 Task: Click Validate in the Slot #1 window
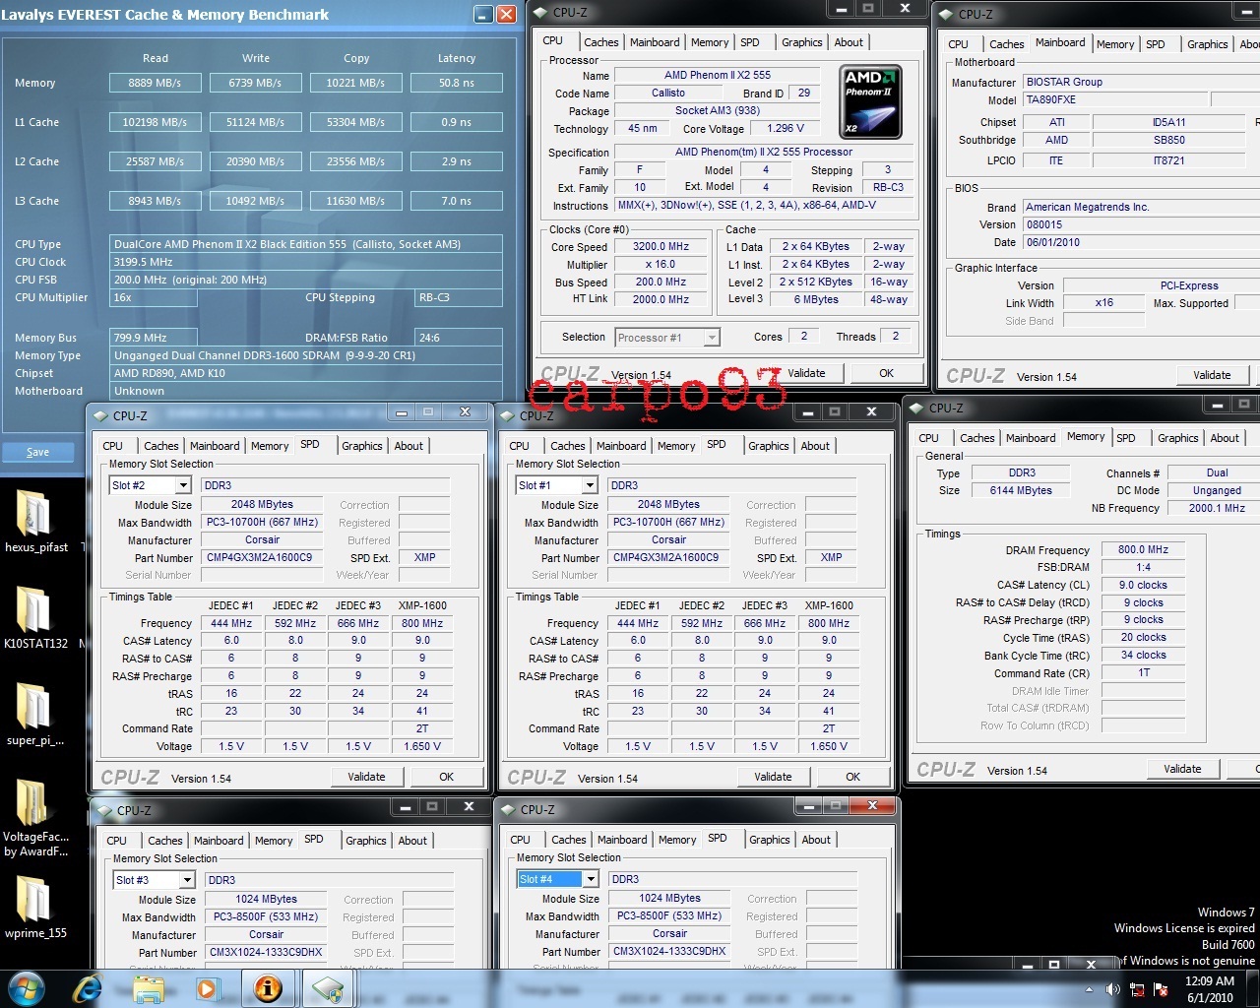[773, 777]
